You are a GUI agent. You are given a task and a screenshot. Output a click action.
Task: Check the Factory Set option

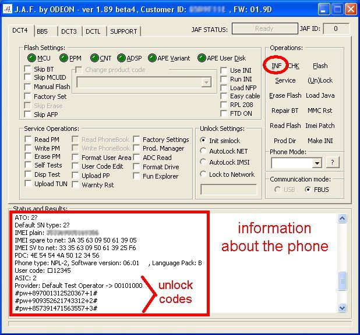[x=27, y=97]
